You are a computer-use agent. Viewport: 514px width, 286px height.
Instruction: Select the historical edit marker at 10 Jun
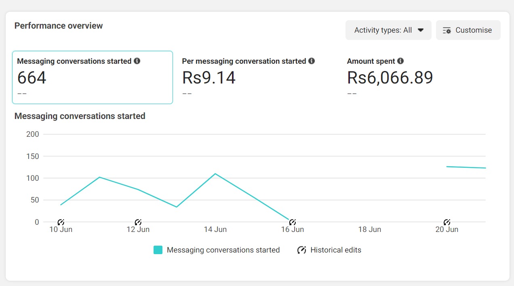[x=61, y=222]
